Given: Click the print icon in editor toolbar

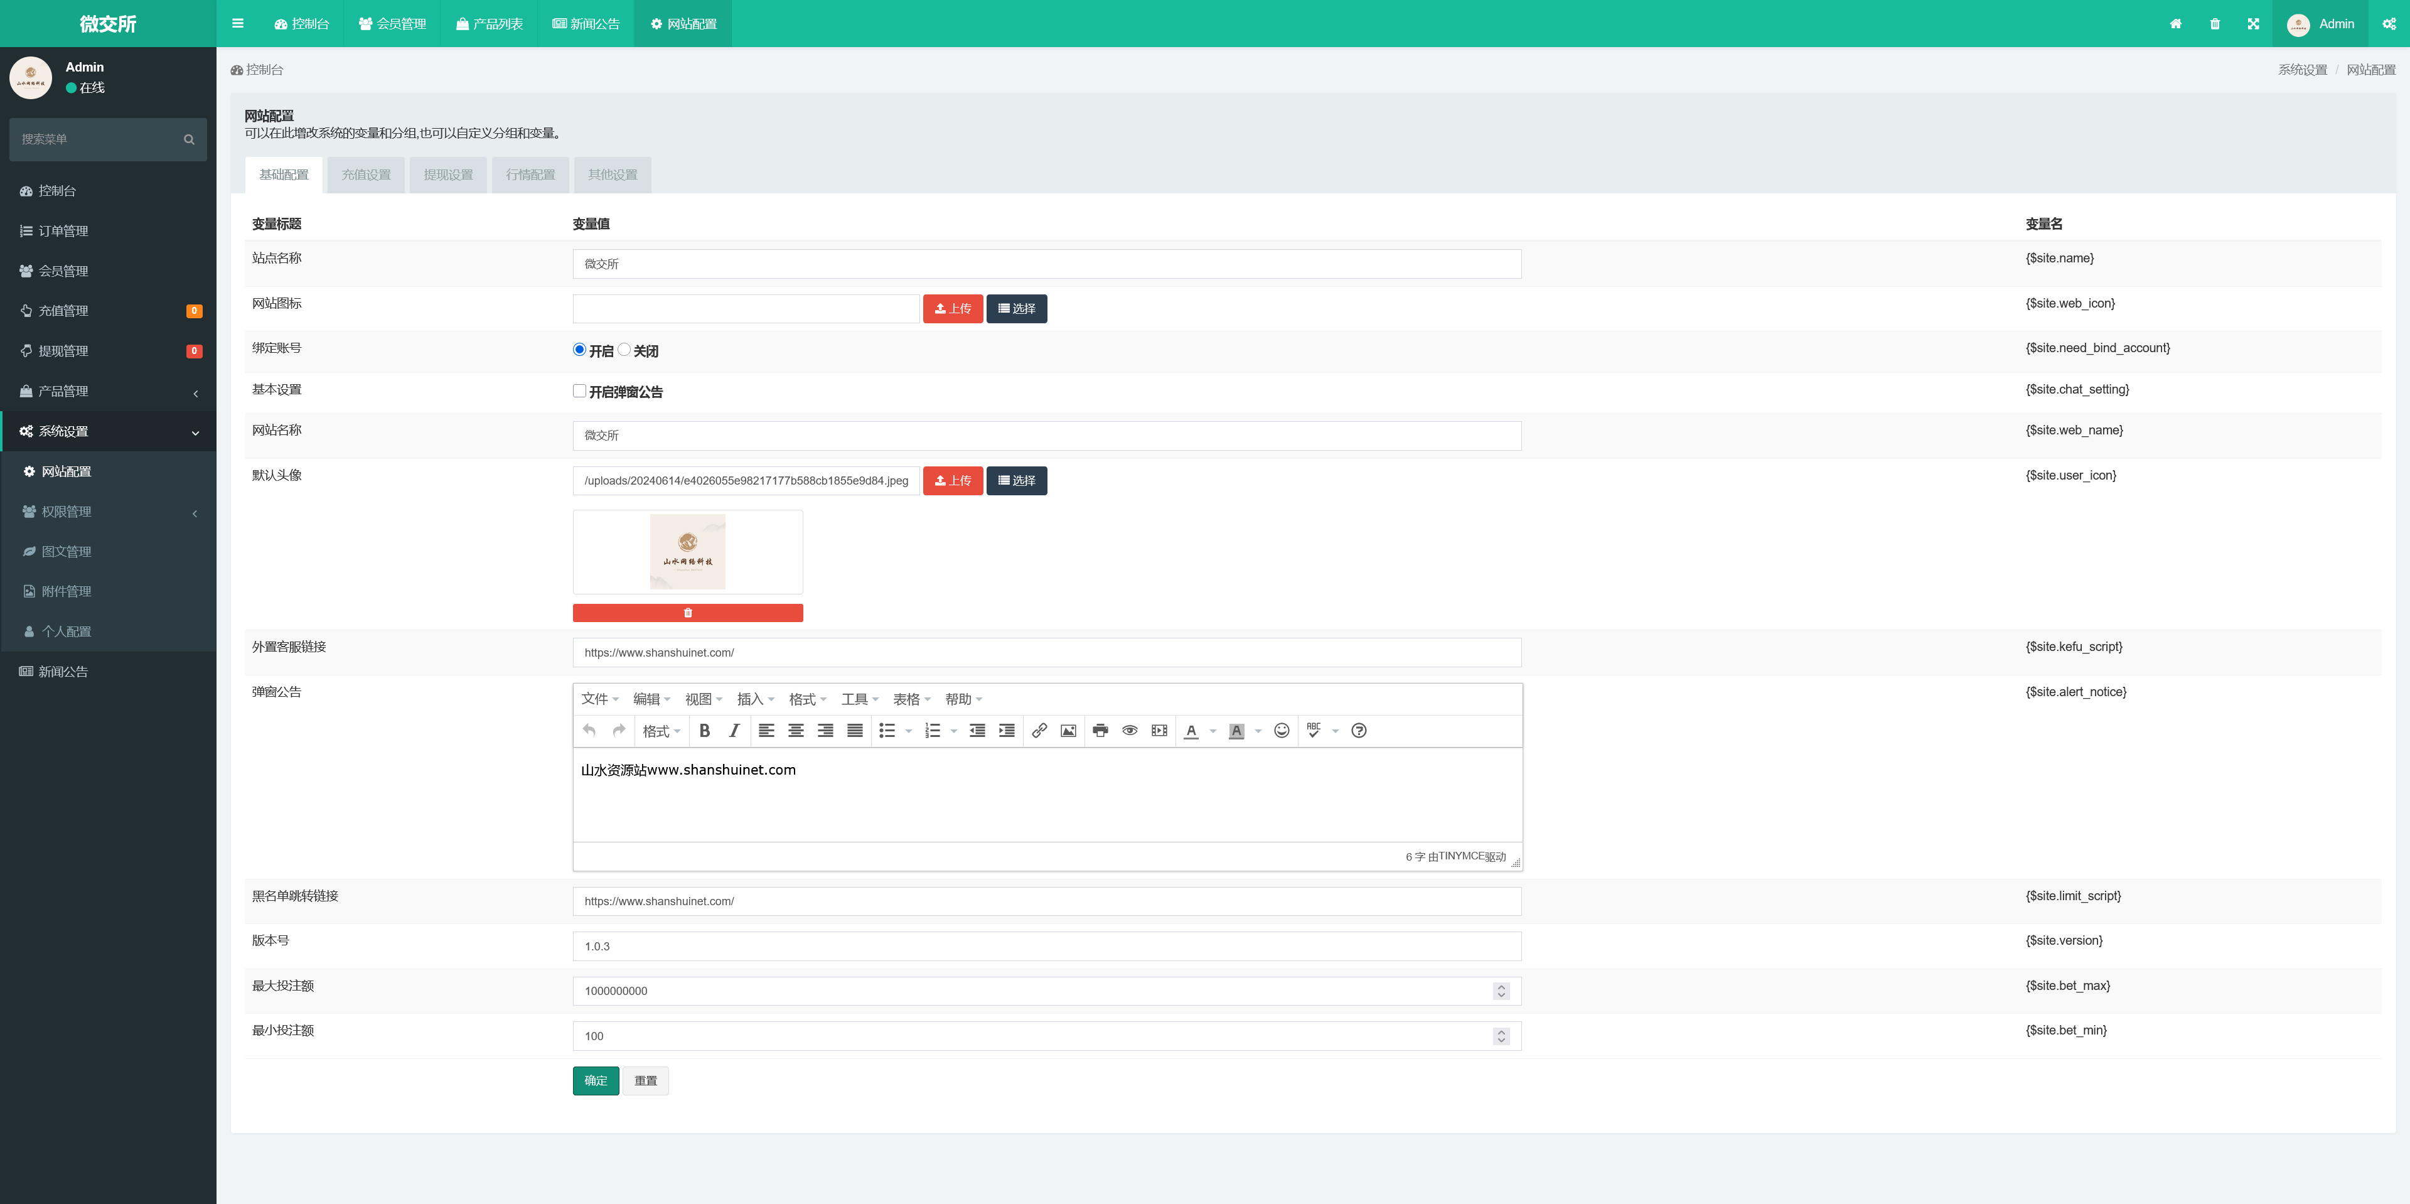Looking at the screenshot, I should [1100, 731].
